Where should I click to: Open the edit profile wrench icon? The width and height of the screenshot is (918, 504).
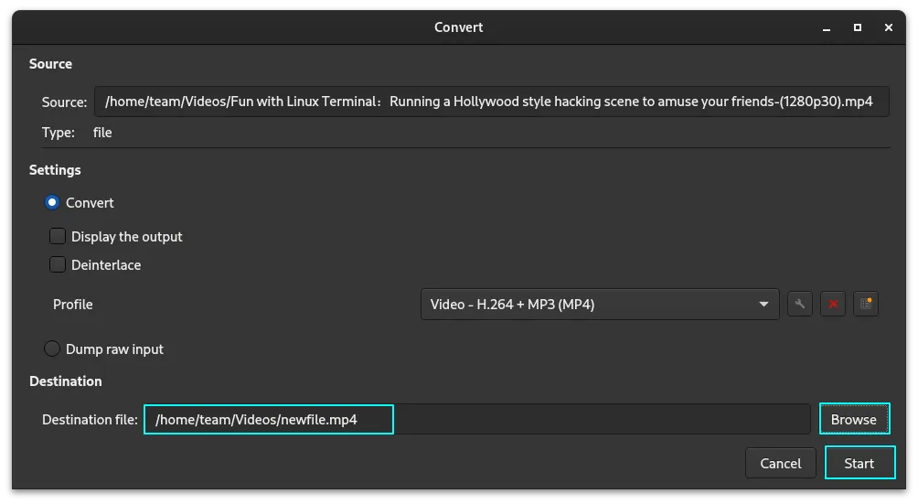(800, 304)
